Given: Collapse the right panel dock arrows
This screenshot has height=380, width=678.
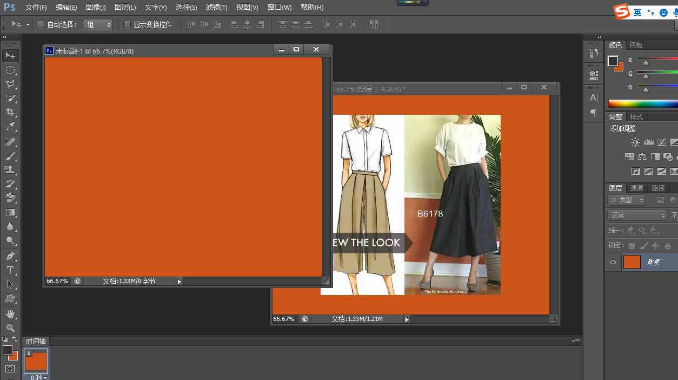Looking at the screenshot, I should 600,37.
